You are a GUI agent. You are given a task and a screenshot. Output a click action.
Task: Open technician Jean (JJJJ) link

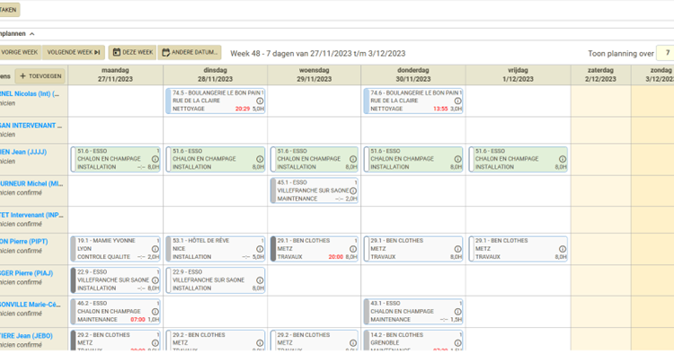(x=23, y=152)
